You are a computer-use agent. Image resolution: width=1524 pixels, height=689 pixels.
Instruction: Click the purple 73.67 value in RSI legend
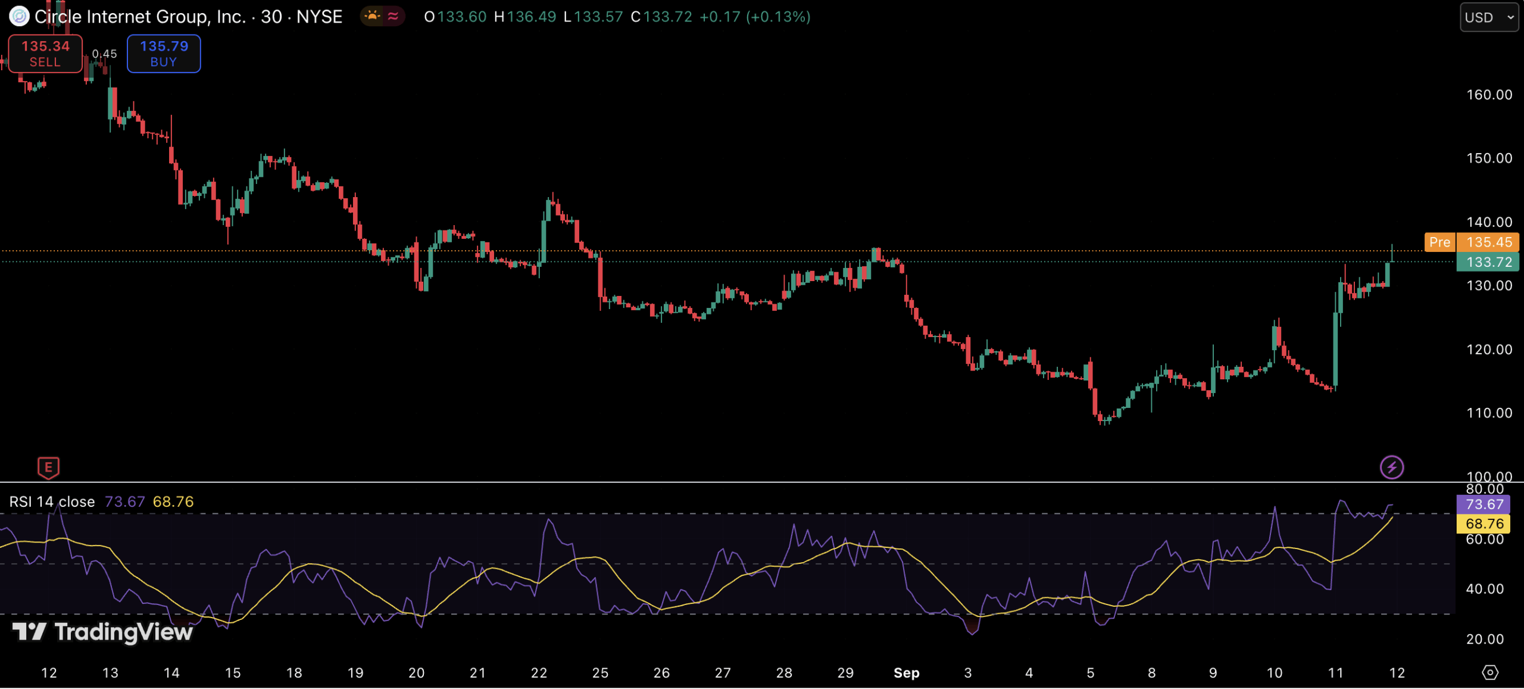[124, 502]
